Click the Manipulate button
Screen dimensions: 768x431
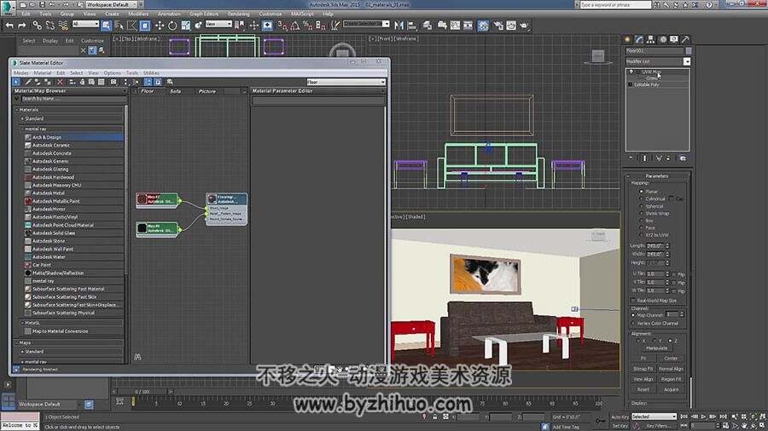coord(657,348)
